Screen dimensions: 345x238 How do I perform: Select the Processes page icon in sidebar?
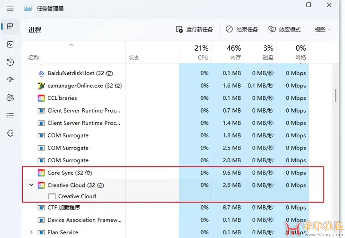coord(10,26)
